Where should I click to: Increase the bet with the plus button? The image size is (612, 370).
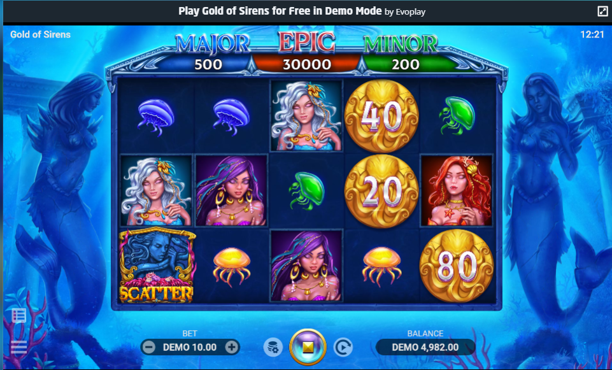click(x=231, y=347)
